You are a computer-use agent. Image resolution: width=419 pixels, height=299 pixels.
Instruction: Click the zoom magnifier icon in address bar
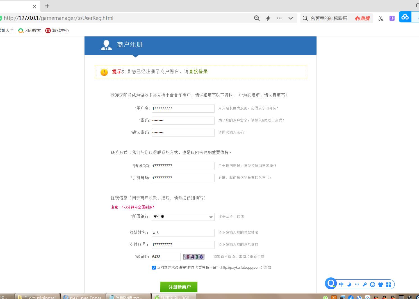(x=257, y=18)
